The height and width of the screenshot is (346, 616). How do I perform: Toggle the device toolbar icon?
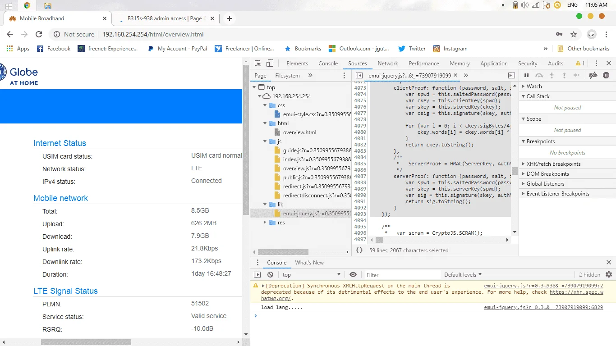[x=270, y=64]
